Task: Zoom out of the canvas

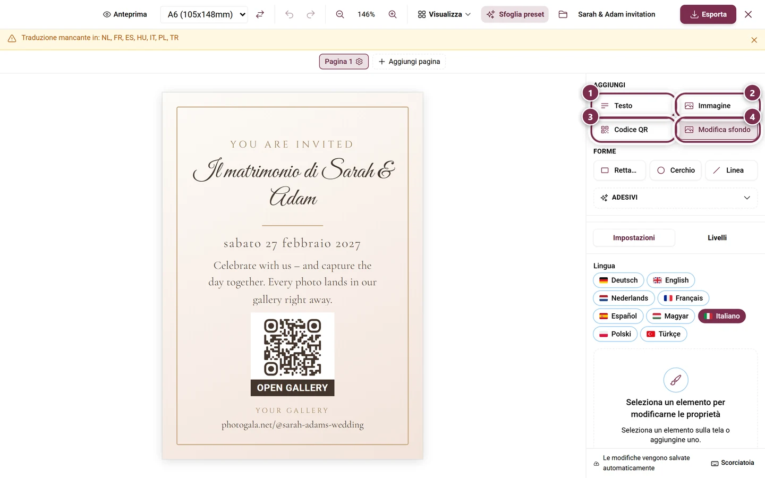Action: tap(340, 14)
